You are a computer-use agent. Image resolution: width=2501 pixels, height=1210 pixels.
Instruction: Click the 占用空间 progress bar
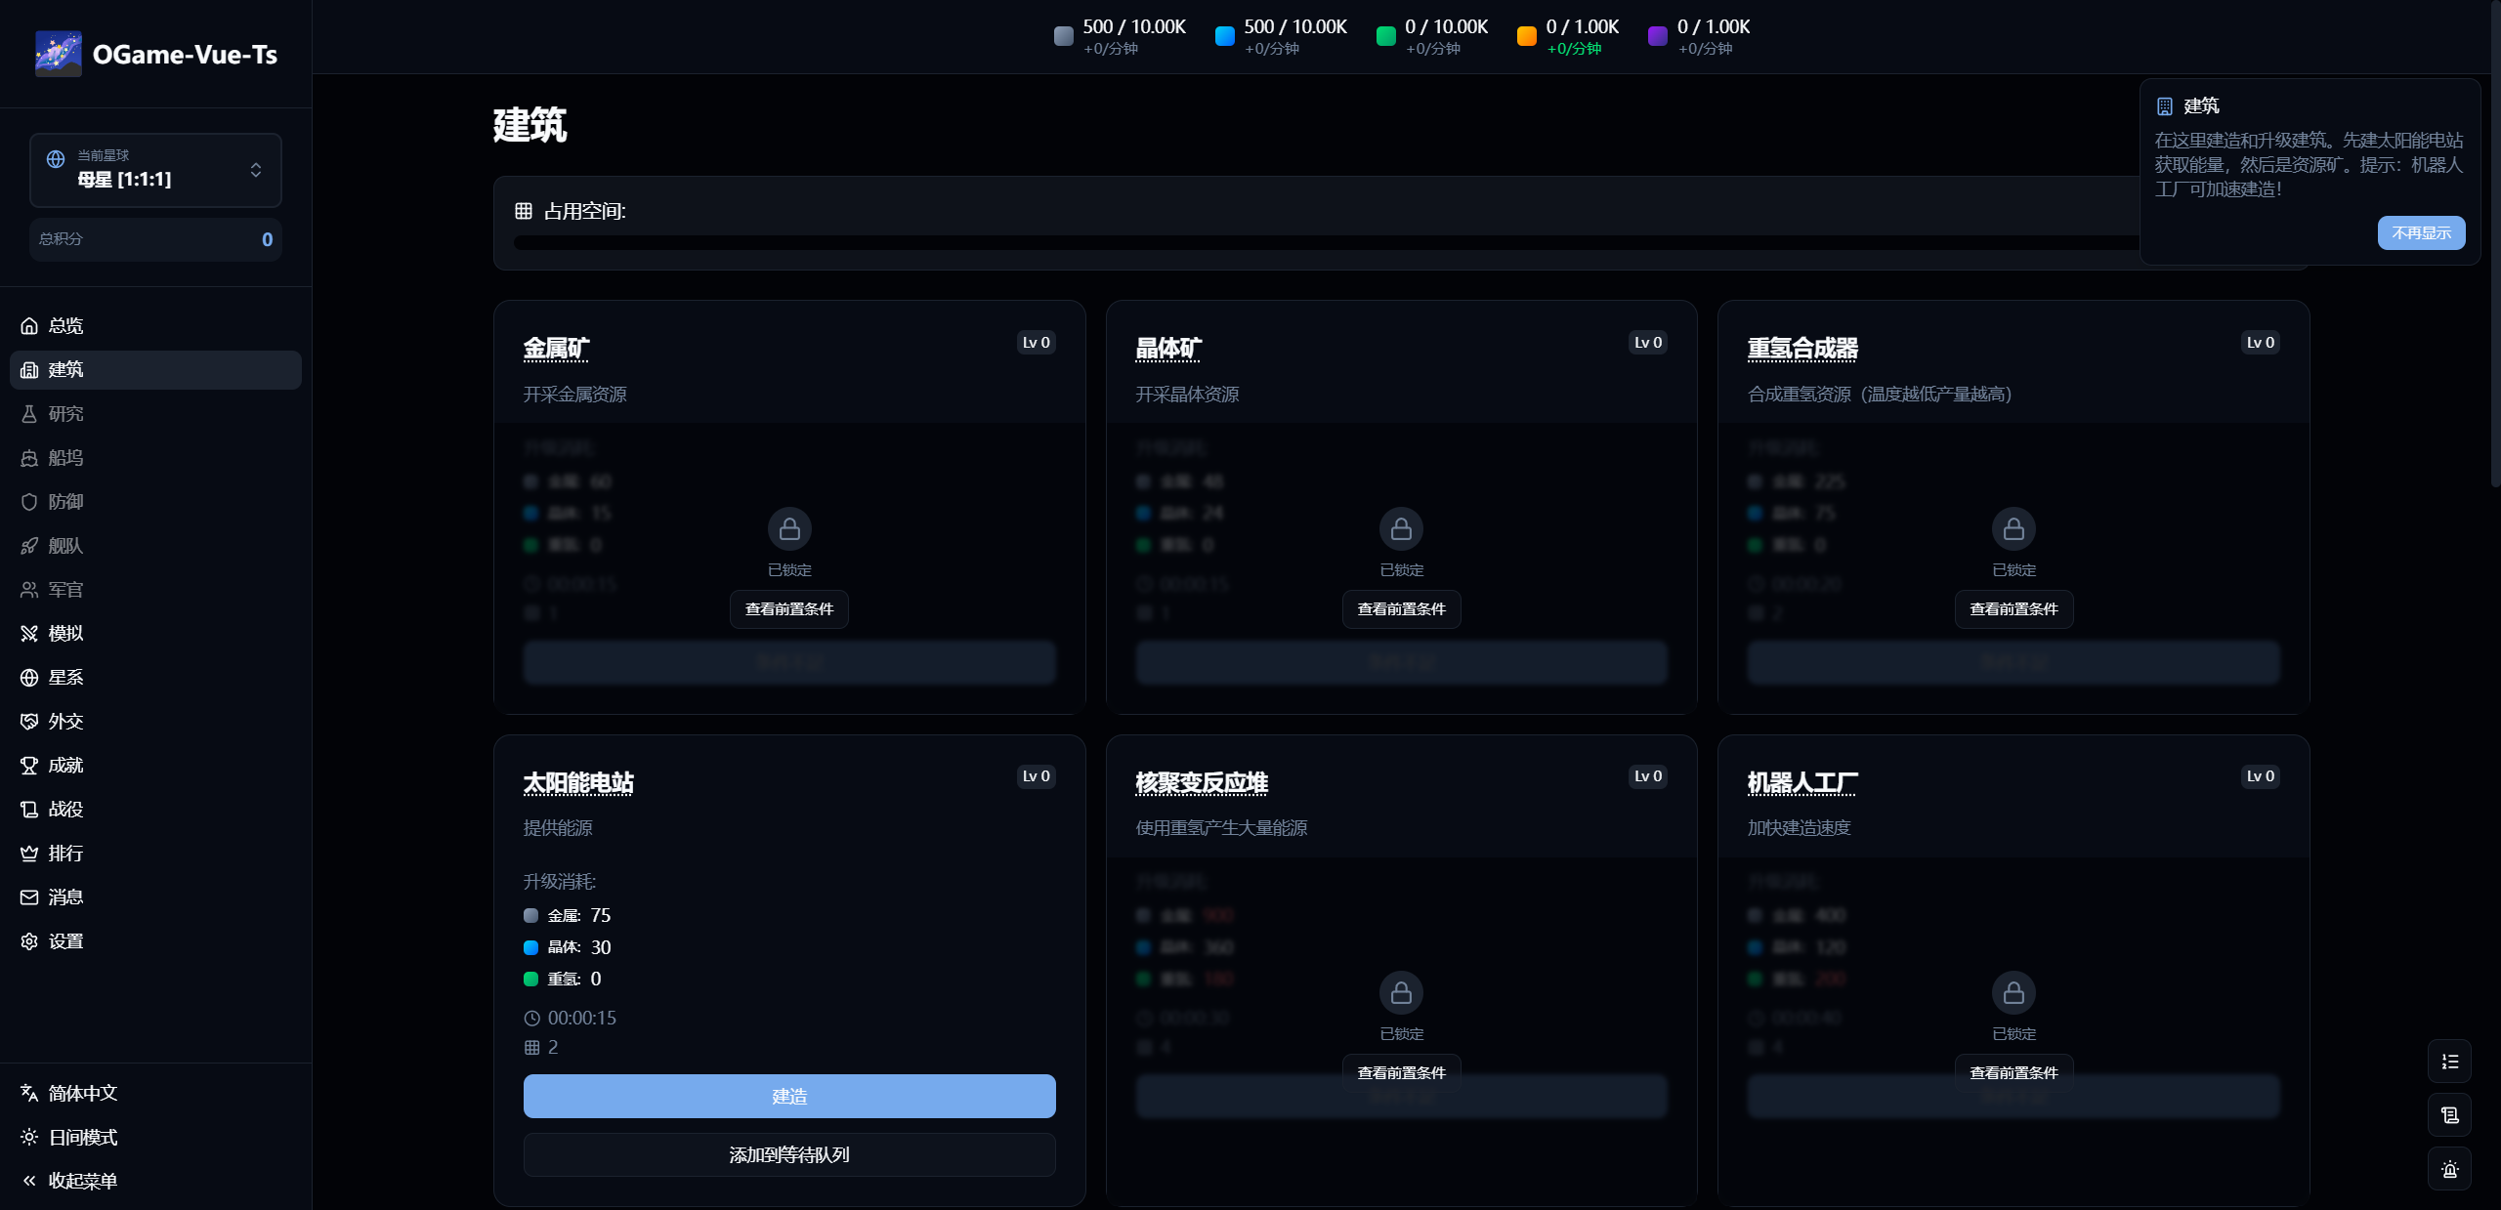coord(1319,243)
